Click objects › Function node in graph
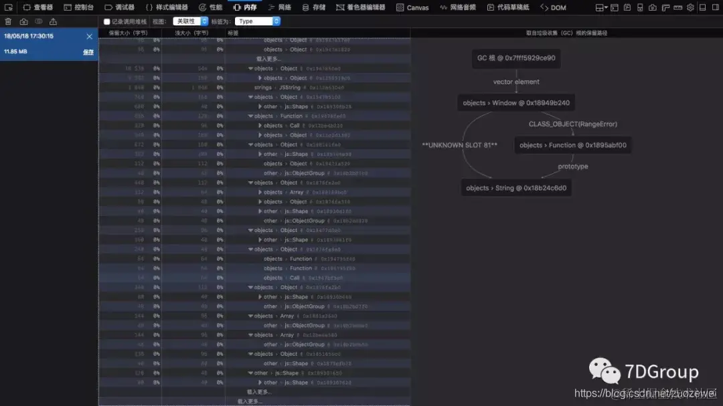Viewport: 723px width, 406px height. tap(572, 145)
